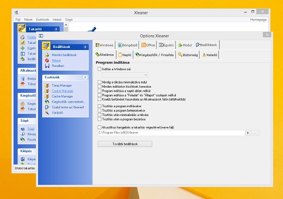Select the Biztonság sub-tab
283x199 pixels.
point(188,55)
